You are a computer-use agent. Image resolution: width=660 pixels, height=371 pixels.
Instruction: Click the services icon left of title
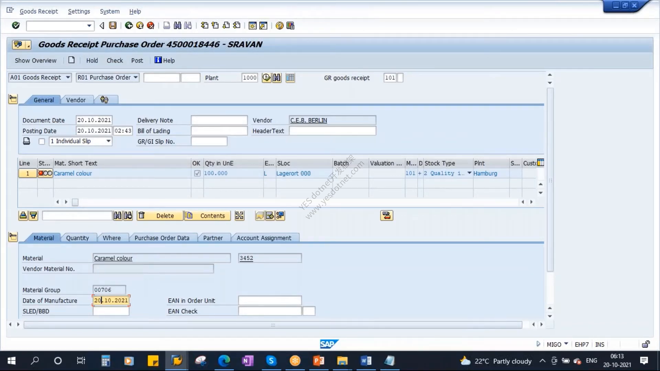click(x=19, y=44)
